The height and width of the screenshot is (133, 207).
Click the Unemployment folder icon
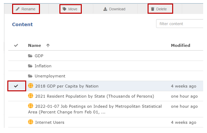click(30, 76)
